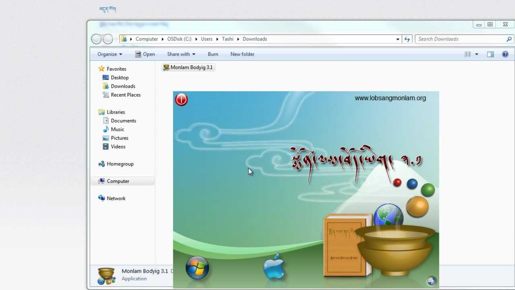Click the Tibetan text on desktop

click(107, 9)
